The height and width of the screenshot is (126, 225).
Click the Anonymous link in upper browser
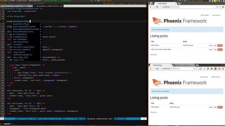tap(216, 15)
